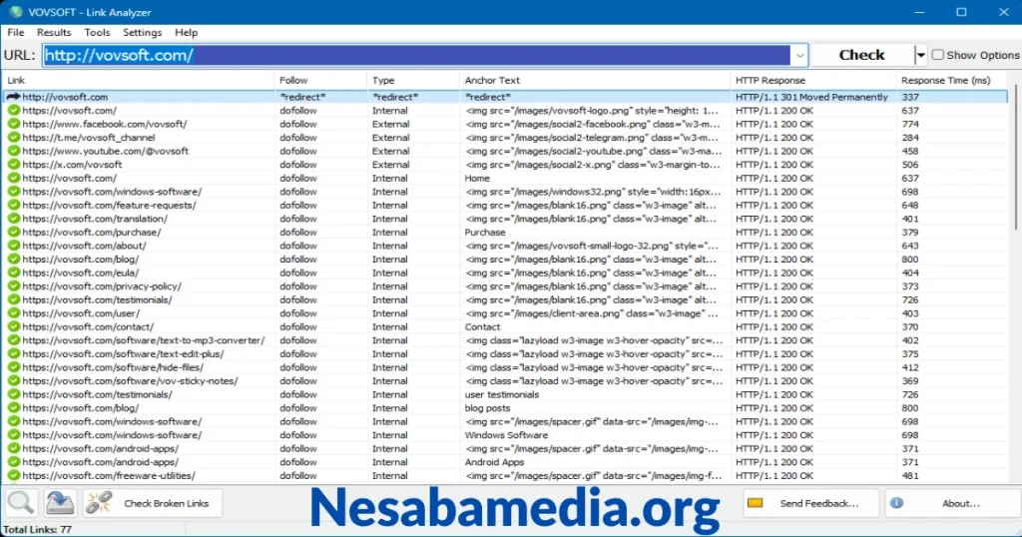Click the response time value 284
1022x537 pixels.
(910, 138)
